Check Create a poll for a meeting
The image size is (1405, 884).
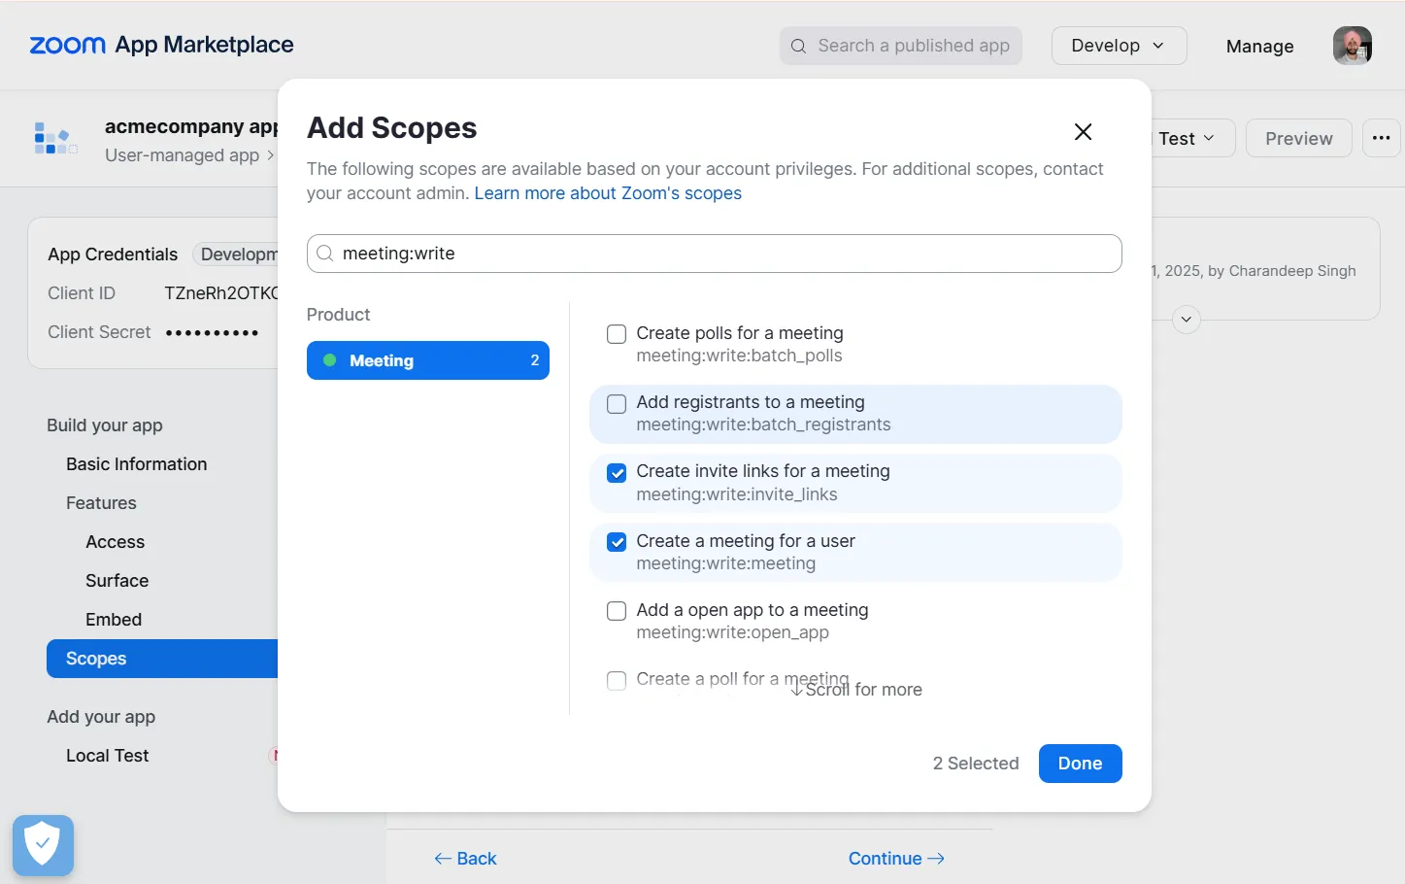617,680
